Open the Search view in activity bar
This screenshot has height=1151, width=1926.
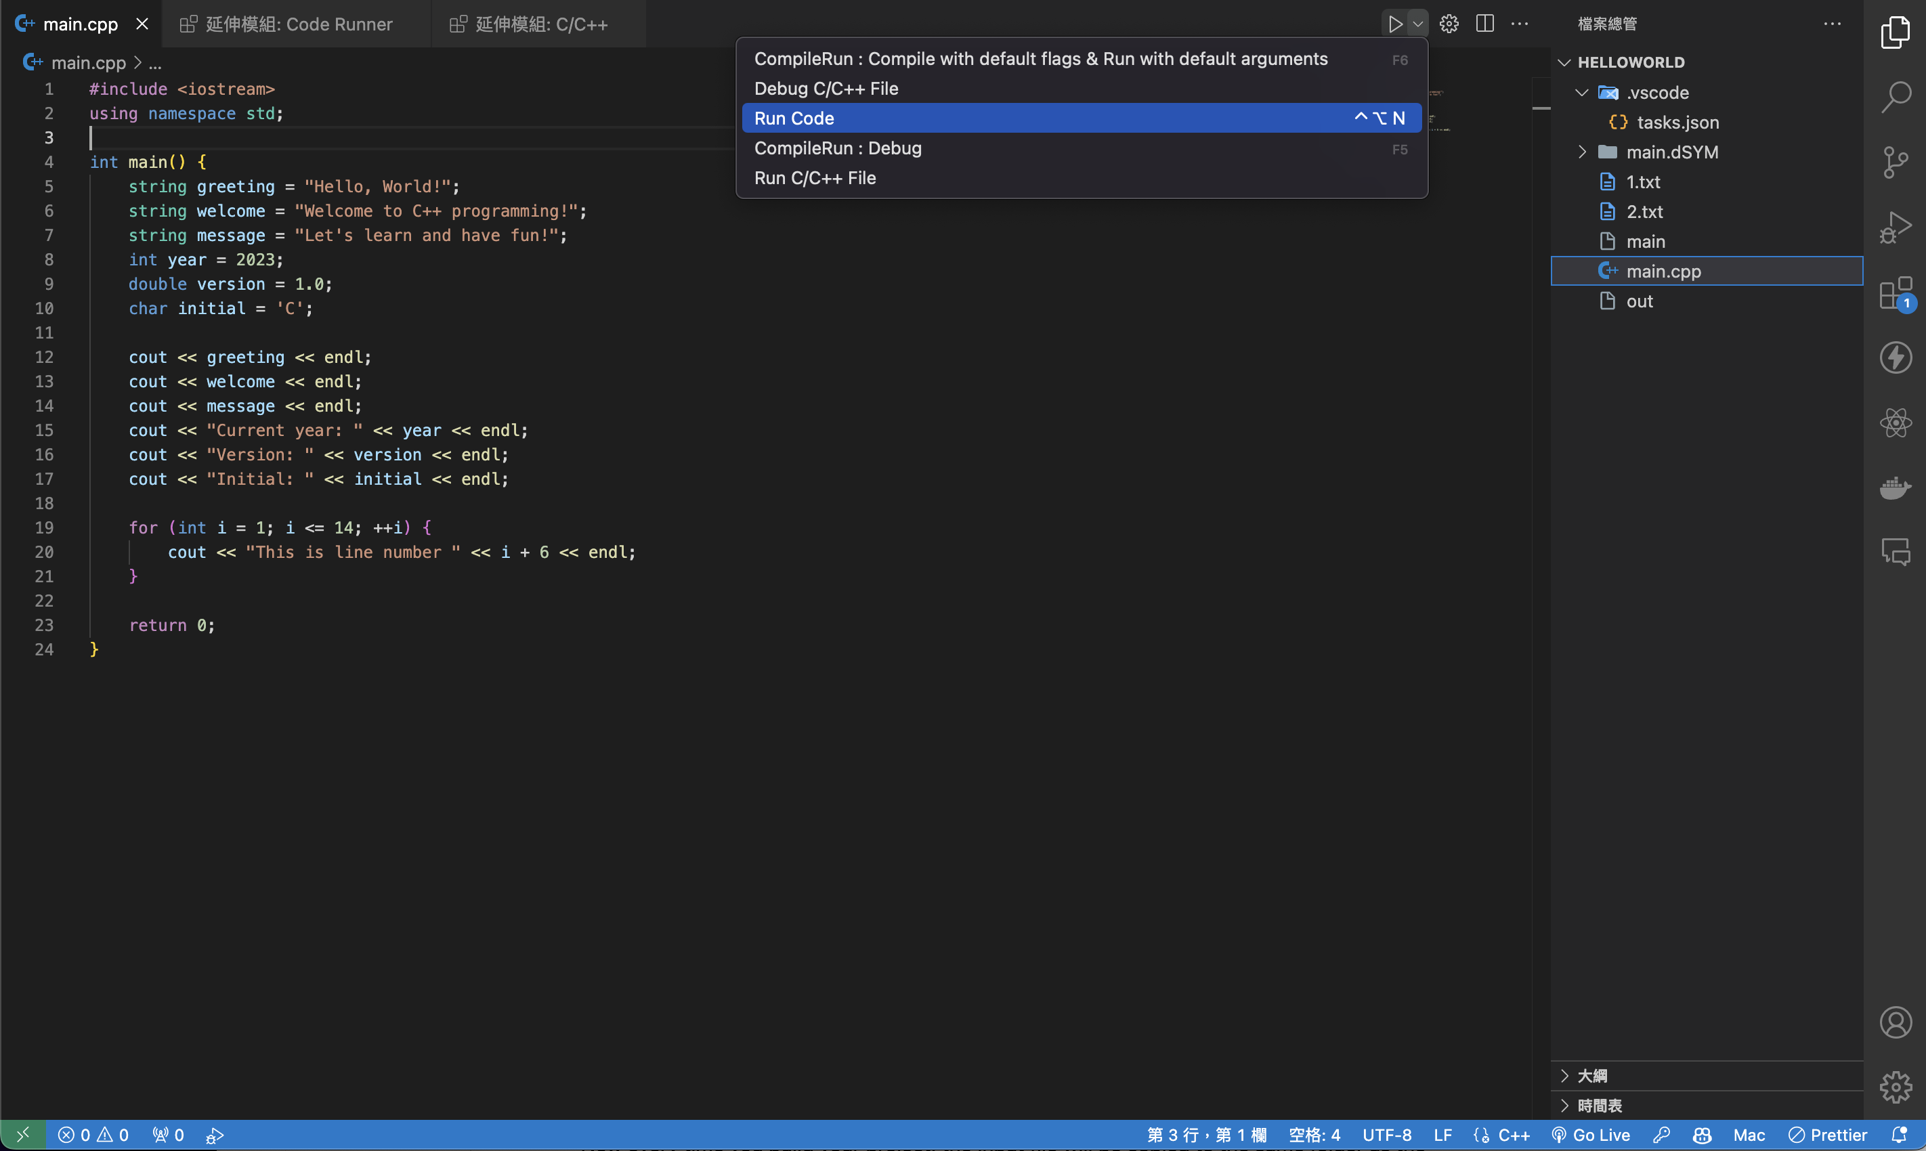[x=1895, y=97]
